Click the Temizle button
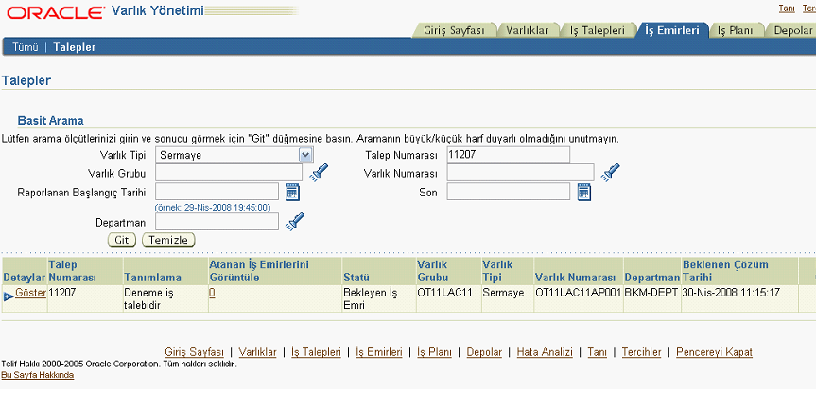Screen dimensions: 816x406 pos(168,240)
